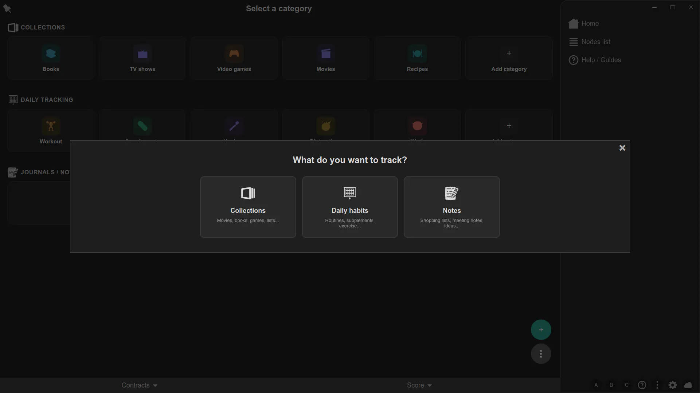Click the Daily Tracking section header icon
This screenshot has height=393, width=700.
coord(13,100)
